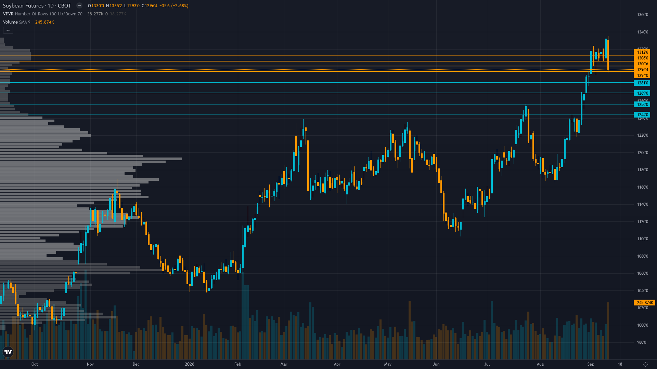Click the 1256'0 cyan price label
Image resolution: width=657 pixels, height=369 pixels.
[x=642, y=105]
